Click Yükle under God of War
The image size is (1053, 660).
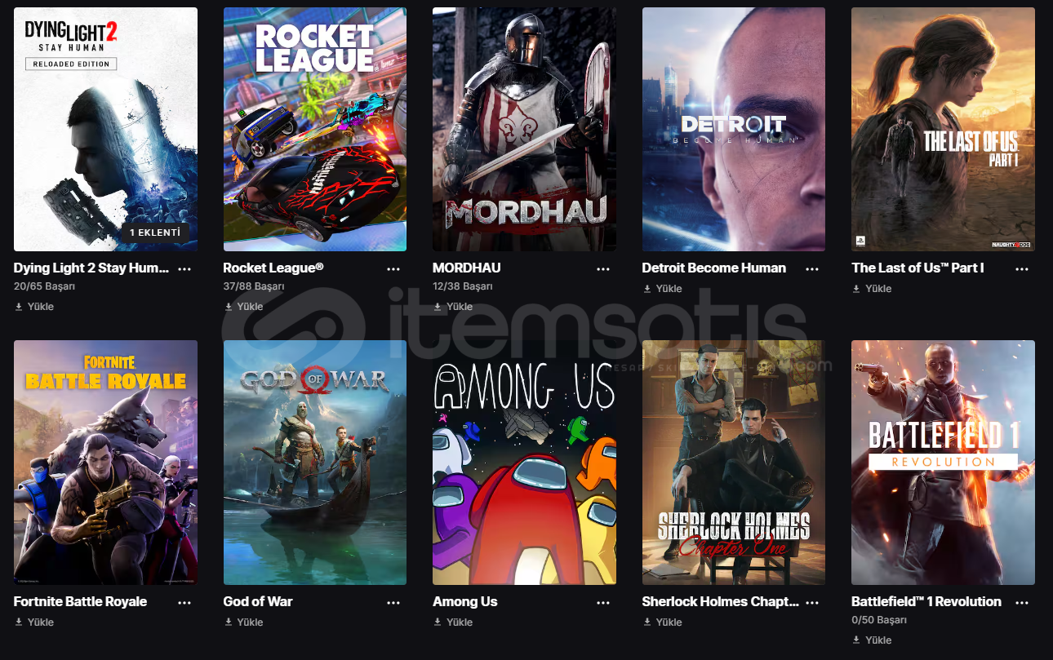(243, 622)
